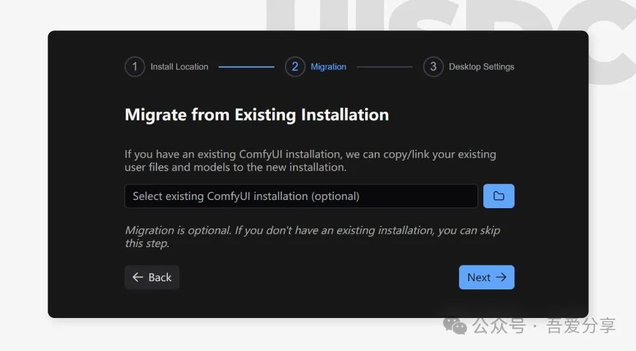The width and height of the screenshot is (636, 351).
Task: Select step 1 circle in the stepper
Action: click(x=135, y=67)
